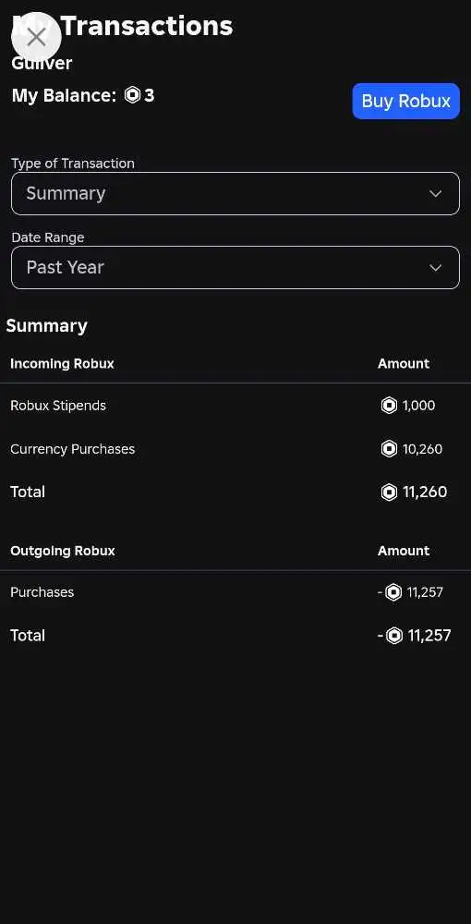This screenshot has width=471, height=924.
Task: Open the Robux Stipends row
Action: click(235, 406)
